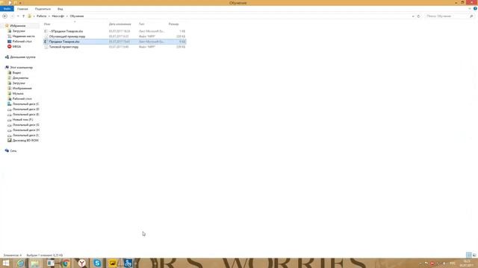Open Недавние места in favorites
Viewport: 478px width, 268px height.
click(23, 36)
